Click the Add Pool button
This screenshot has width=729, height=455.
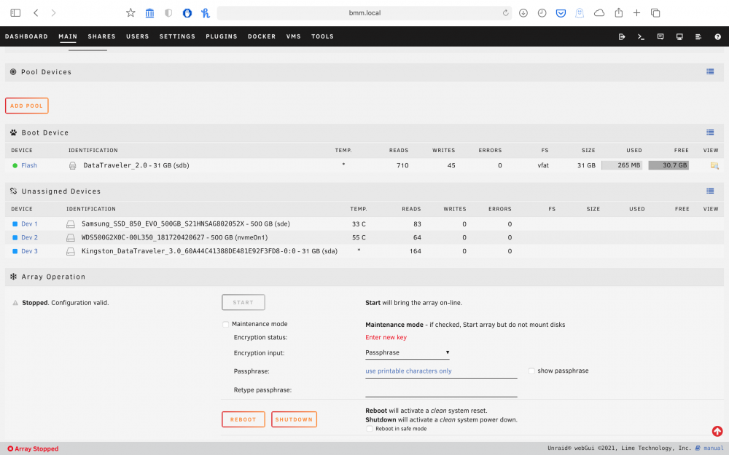[x=26, y=106]
